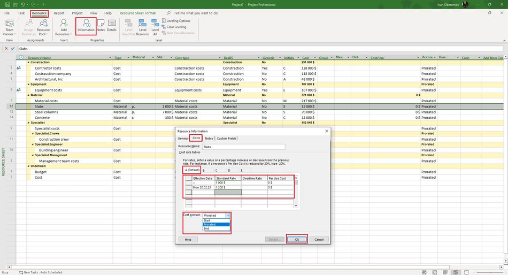Click Resource Name field in dialog
Screen dimensions: 508x275
point(244,147)
